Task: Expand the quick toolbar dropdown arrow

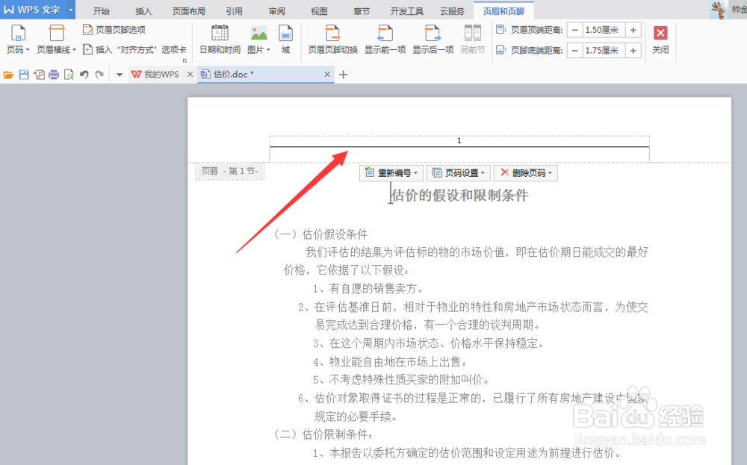Action: click(x=120, y=75)
